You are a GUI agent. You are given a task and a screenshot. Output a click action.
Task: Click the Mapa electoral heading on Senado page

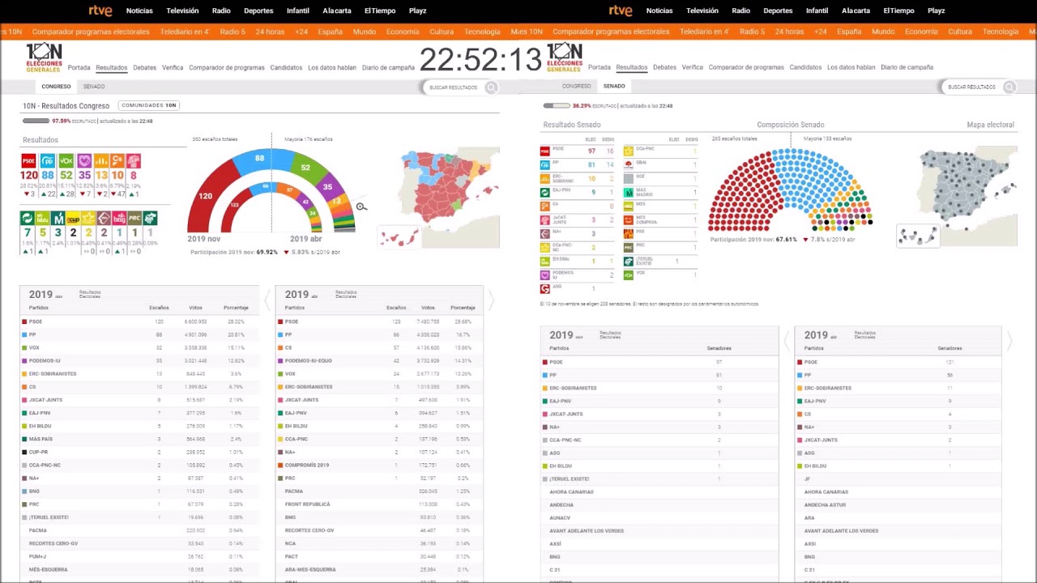click(x=990, y=125)
